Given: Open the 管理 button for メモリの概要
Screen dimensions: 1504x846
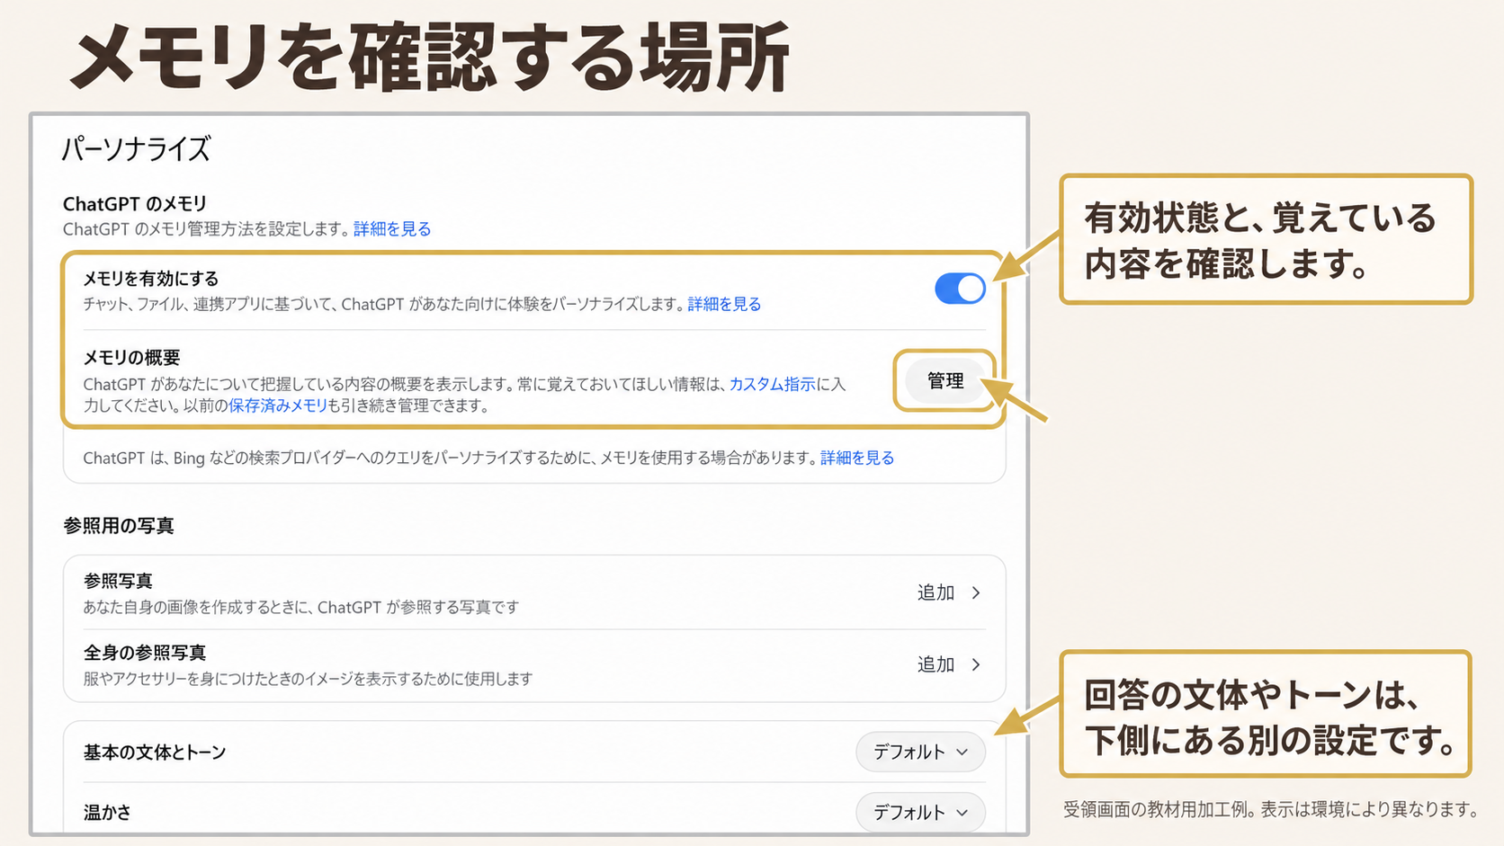Looking at the screenshot, I should click(945, 380).
